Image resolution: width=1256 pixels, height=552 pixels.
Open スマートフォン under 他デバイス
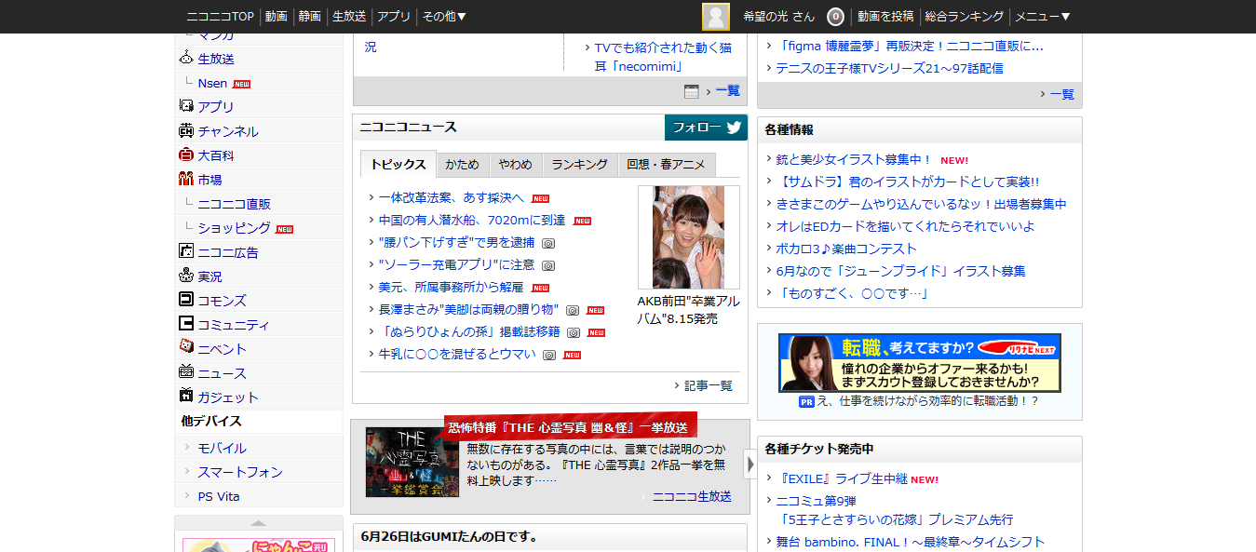point(240,472)
